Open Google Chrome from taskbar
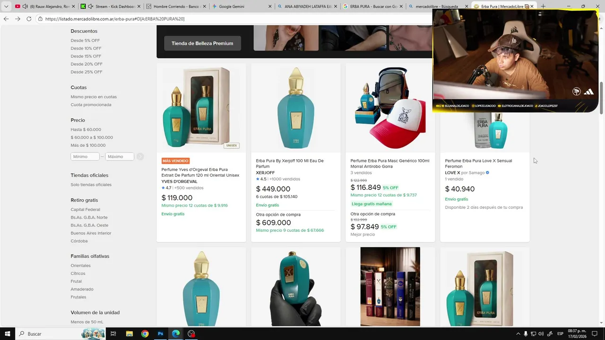 pyautogui.click(x=145, y=334)
